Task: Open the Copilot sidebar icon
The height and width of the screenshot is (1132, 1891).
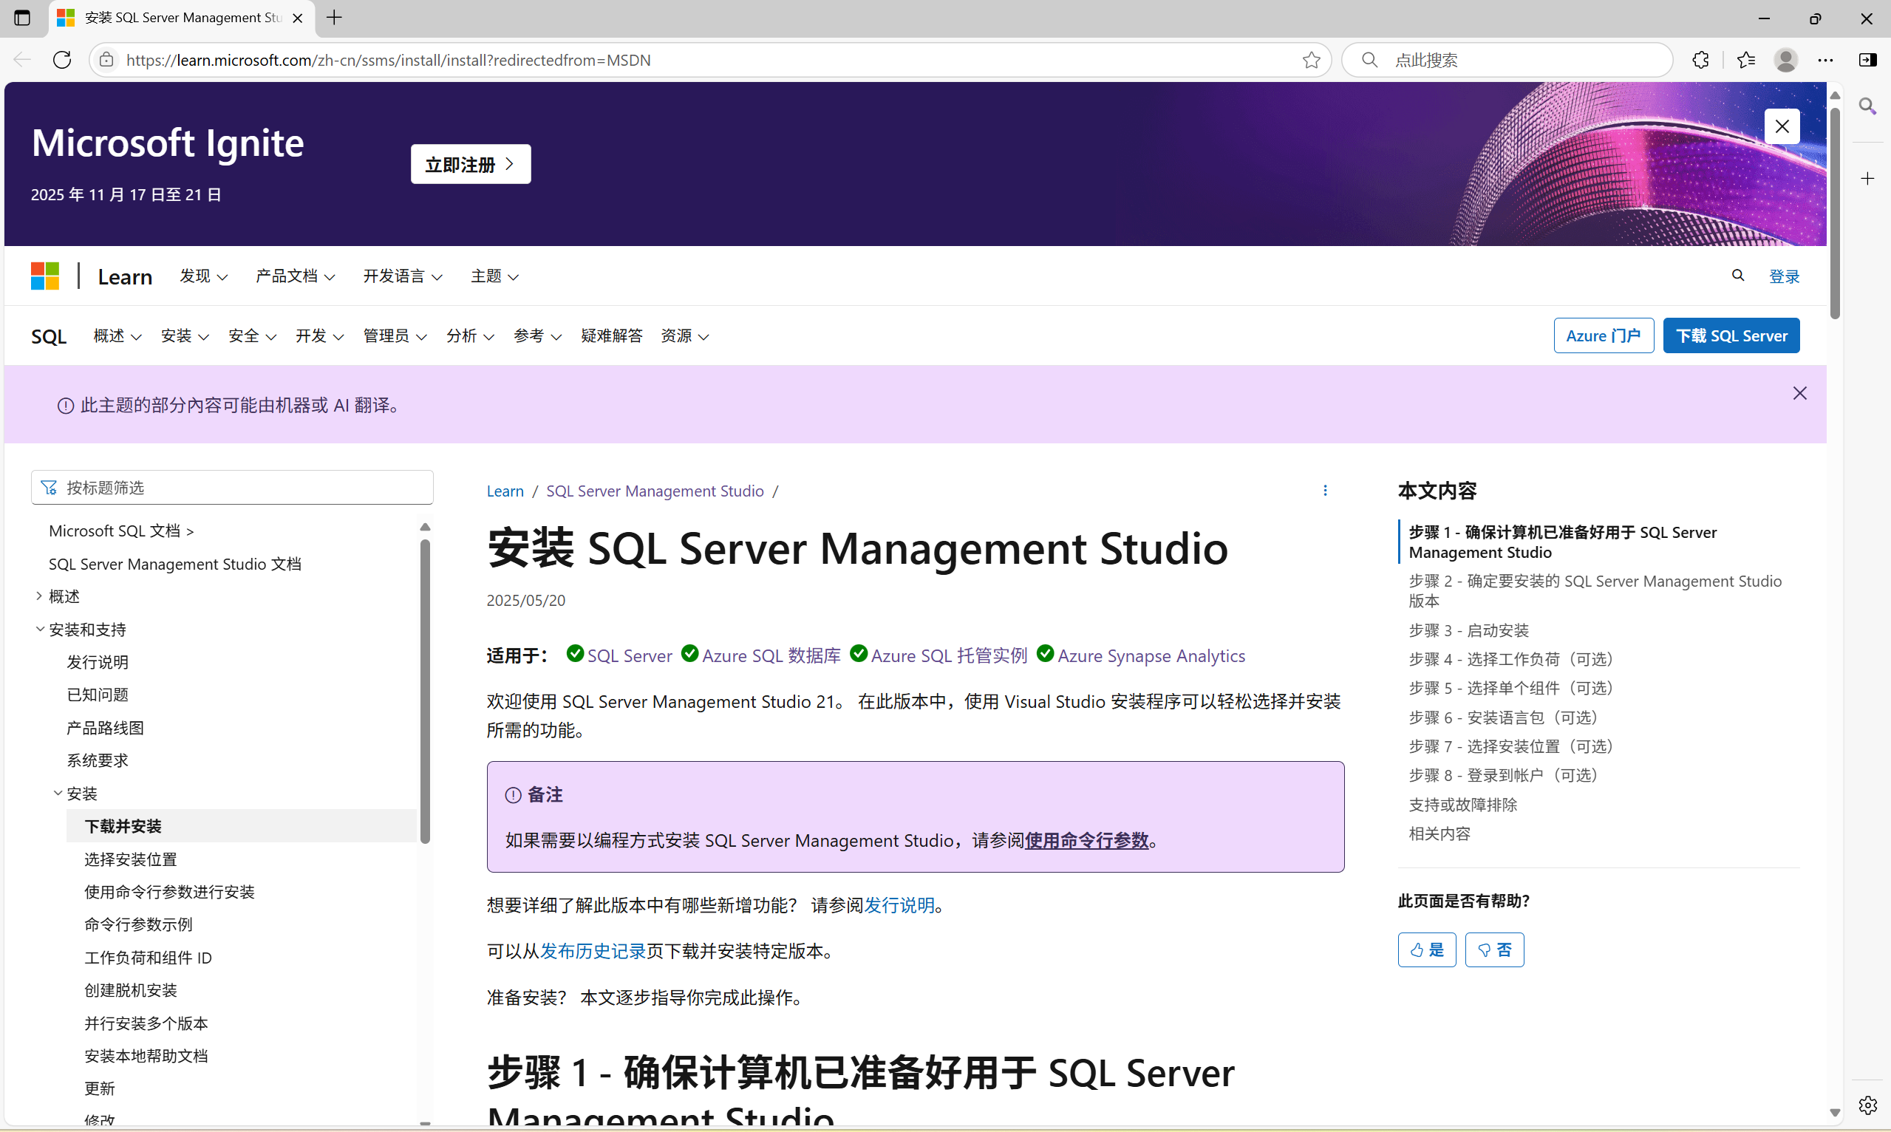Action: 1867,60
